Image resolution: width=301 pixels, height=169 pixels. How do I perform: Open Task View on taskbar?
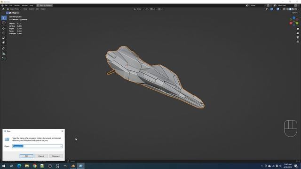(x=11, y=166)
